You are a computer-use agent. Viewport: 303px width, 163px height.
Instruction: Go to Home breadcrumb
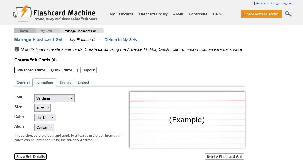(24, 31)
